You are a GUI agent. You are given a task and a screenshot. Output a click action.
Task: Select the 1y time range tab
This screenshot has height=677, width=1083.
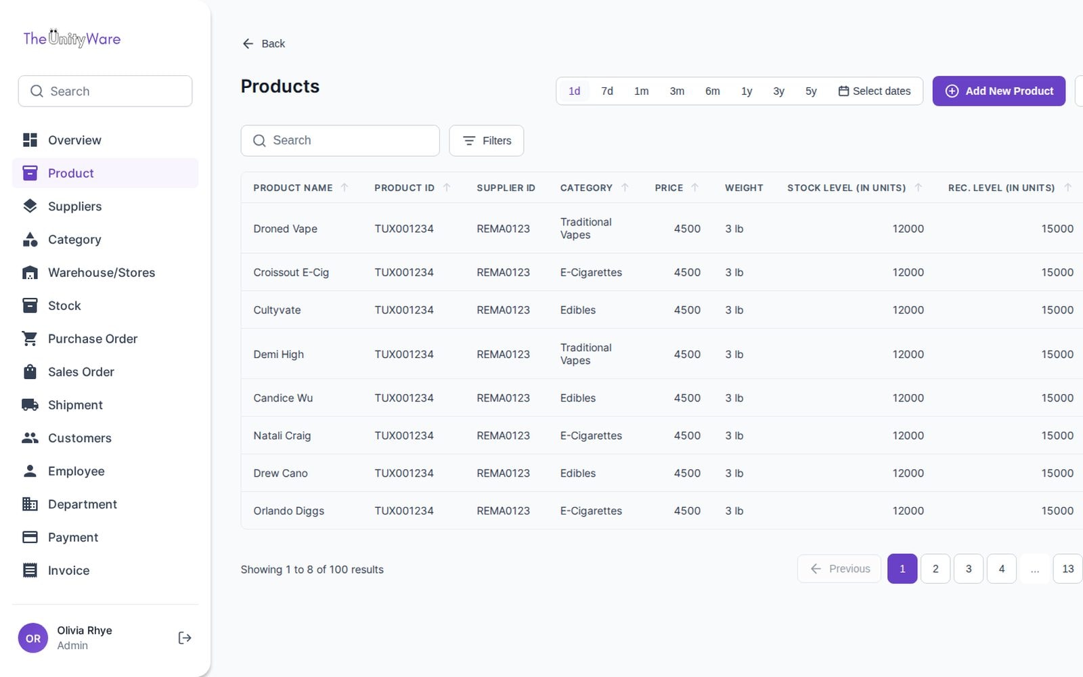747,91
